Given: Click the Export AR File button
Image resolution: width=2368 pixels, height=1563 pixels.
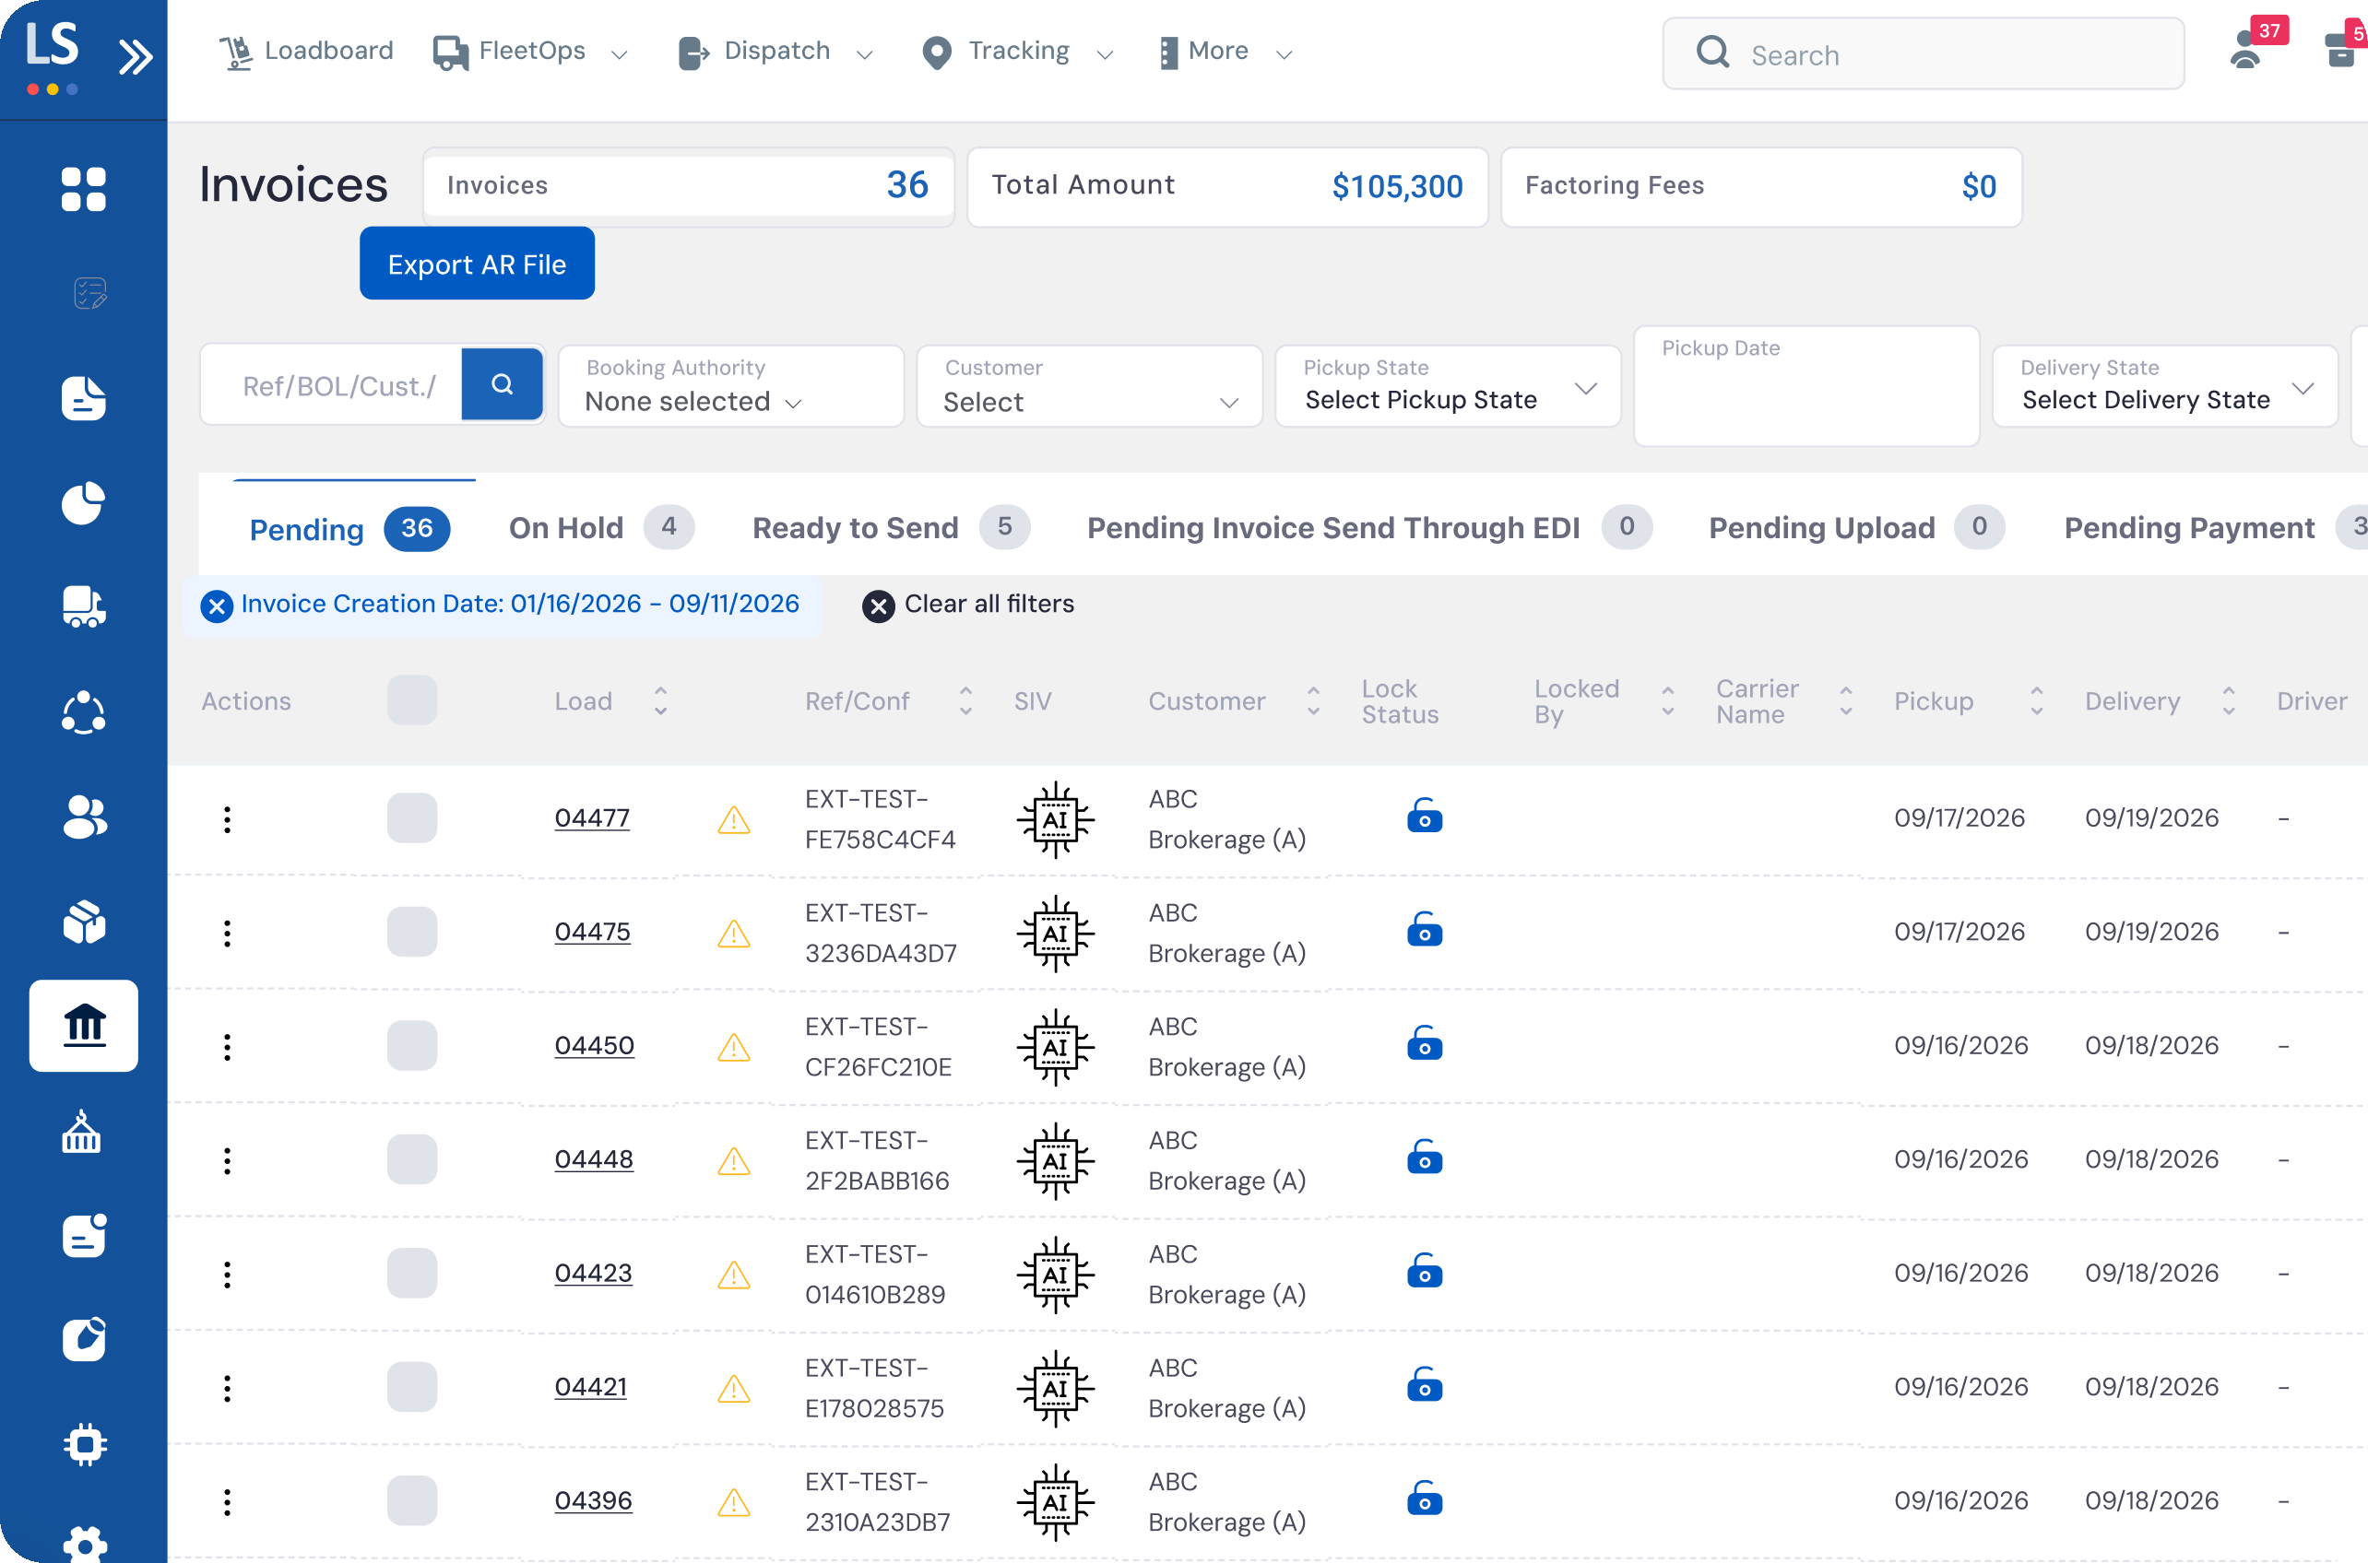Looking at the screenshot, I should [477, 264].
